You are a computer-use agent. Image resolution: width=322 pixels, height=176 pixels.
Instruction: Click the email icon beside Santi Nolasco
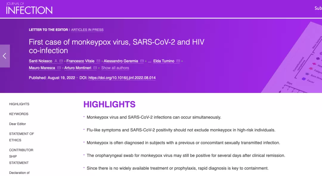(x=61, y=61)
